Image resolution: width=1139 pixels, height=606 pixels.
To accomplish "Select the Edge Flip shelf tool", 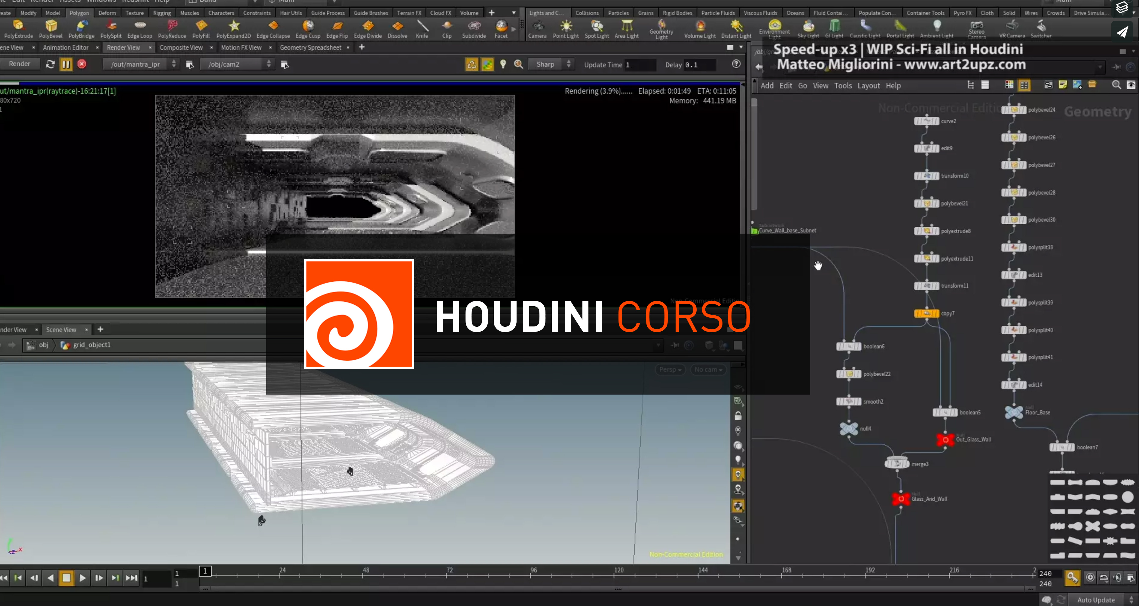I will pyautogui.click(x=337, y=29).
